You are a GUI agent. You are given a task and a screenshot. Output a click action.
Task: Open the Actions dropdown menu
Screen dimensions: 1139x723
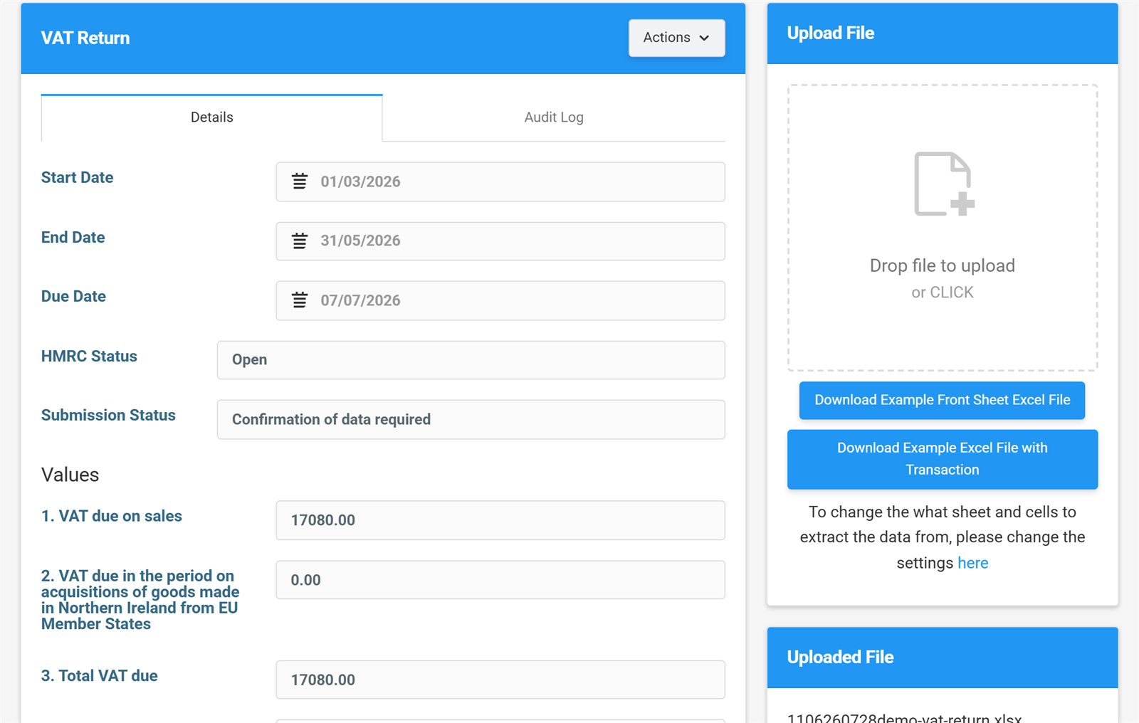point(676,38)
